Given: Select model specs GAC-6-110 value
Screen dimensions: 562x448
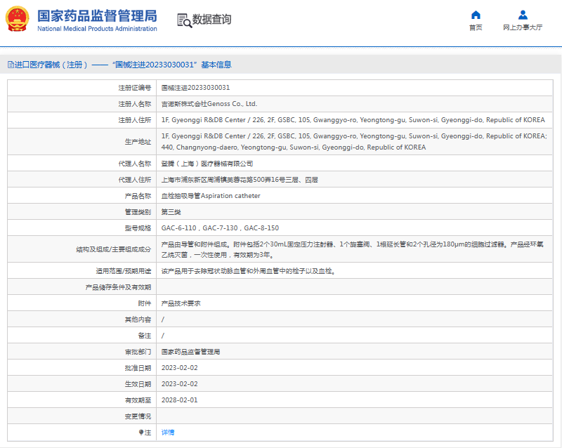Looking at the screenshot, I should tap(220, 228).
